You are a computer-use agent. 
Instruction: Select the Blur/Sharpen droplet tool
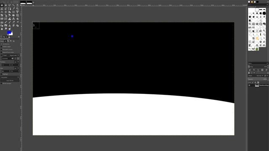click(x=2, y=29)
